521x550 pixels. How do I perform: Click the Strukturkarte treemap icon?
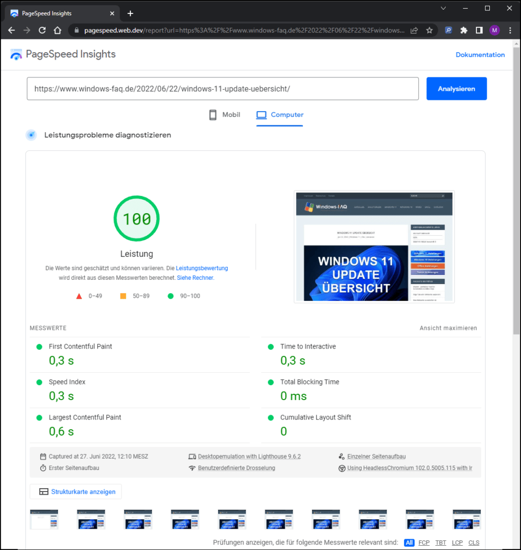[44, 492]
